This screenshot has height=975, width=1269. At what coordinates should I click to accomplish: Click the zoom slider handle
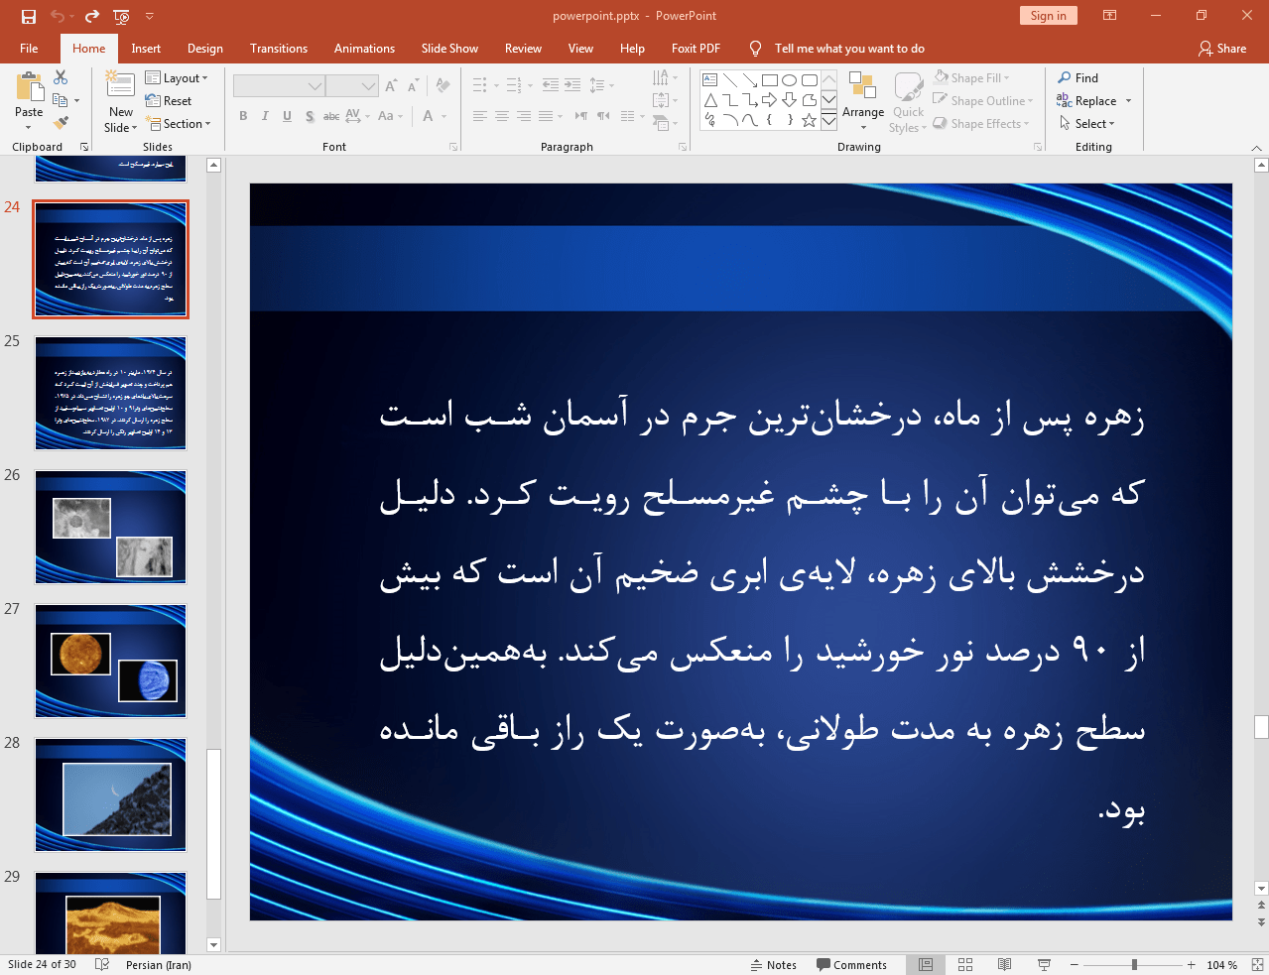point(1134,965)
